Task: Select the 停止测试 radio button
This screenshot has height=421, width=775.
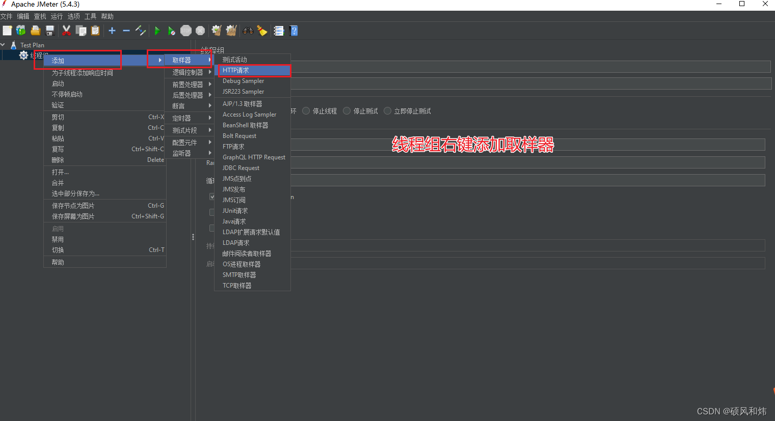Action: point(347,111)
